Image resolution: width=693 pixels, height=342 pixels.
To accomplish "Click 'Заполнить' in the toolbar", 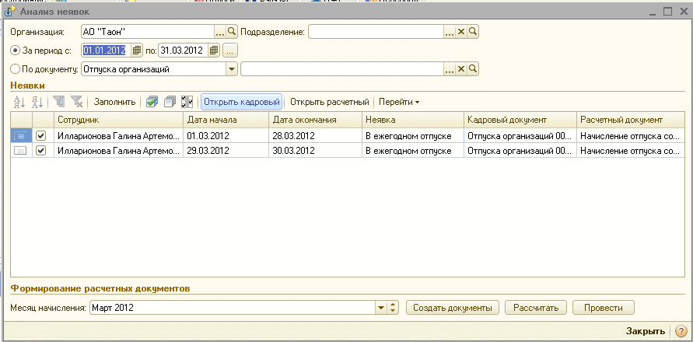I will click(x=115, y=102).
